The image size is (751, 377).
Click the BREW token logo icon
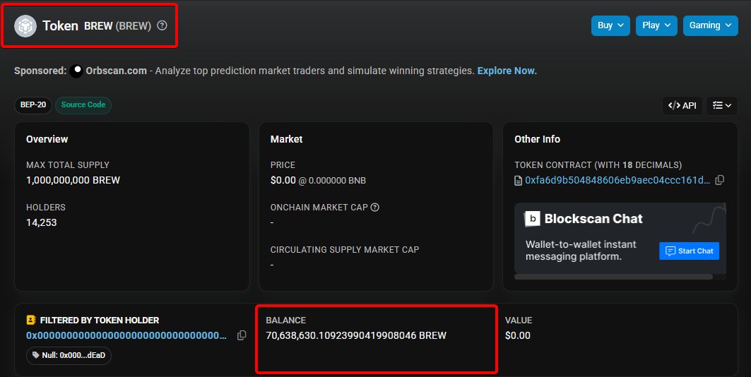pos(25,26)
